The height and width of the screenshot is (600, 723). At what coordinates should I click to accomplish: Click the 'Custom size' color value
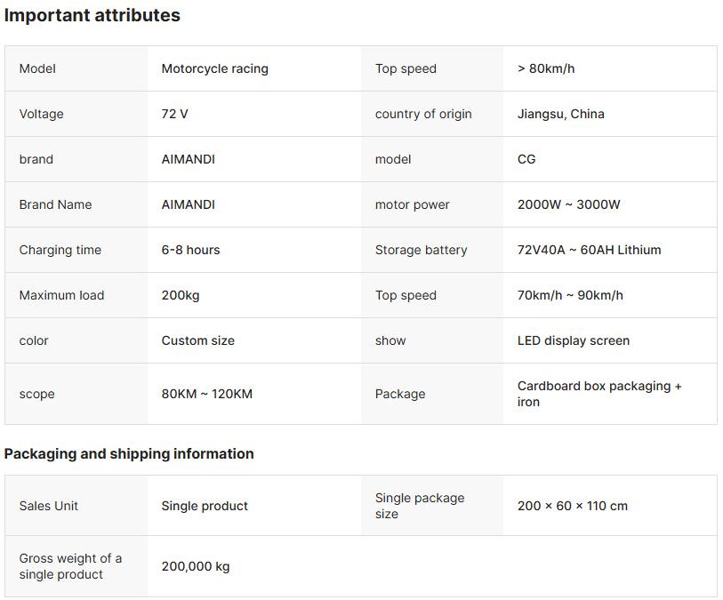click(x=197, y=340)
